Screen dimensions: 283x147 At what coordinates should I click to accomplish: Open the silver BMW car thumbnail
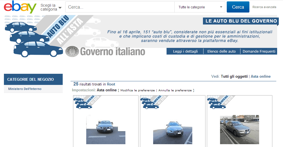point(239,129)
